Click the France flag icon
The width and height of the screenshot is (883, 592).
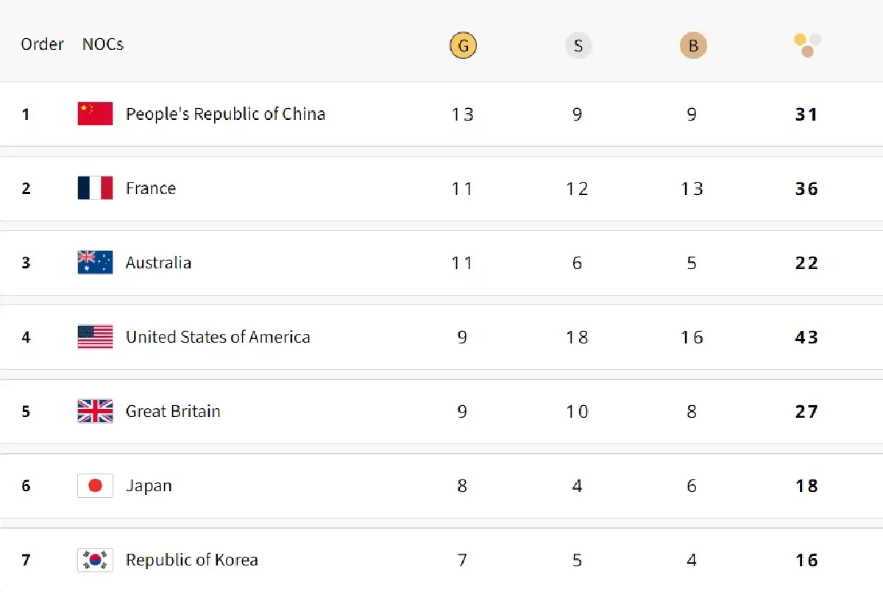[x=95, y=188]
